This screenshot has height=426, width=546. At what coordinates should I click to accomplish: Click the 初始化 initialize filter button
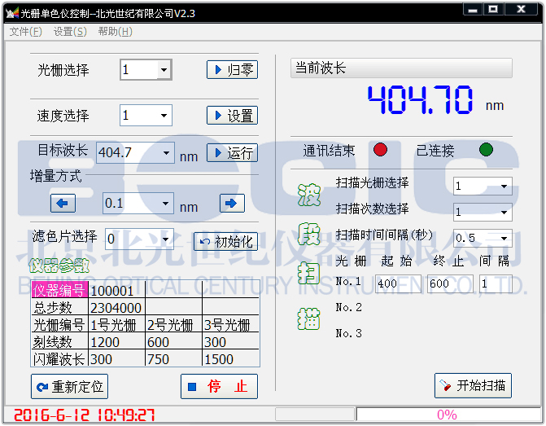pyautogui.click(x=225, y=241)
